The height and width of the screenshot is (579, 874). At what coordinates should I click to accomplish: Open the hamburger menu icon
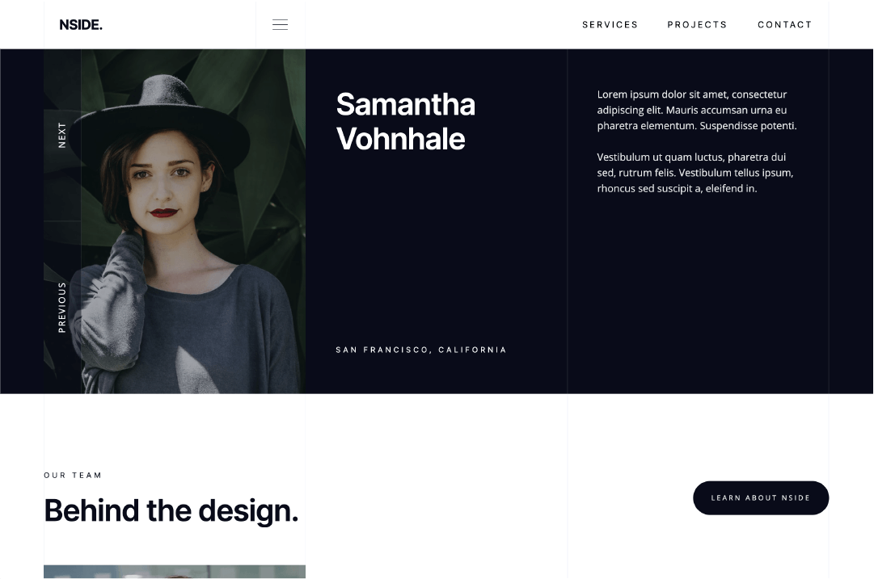tap(280, 24)
